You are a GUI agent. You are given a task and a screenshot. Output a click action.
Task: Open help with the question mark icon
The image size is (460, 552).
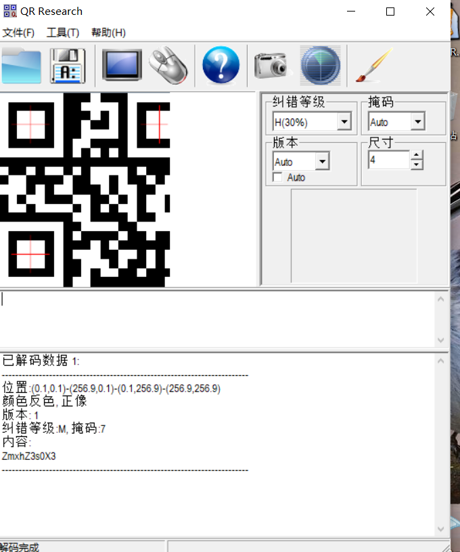221,66
